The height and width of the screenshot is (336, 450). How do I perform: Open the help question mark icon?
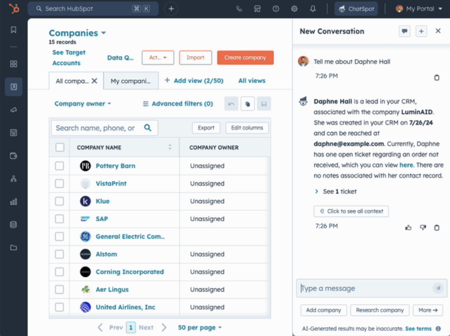tap(276, 9)
